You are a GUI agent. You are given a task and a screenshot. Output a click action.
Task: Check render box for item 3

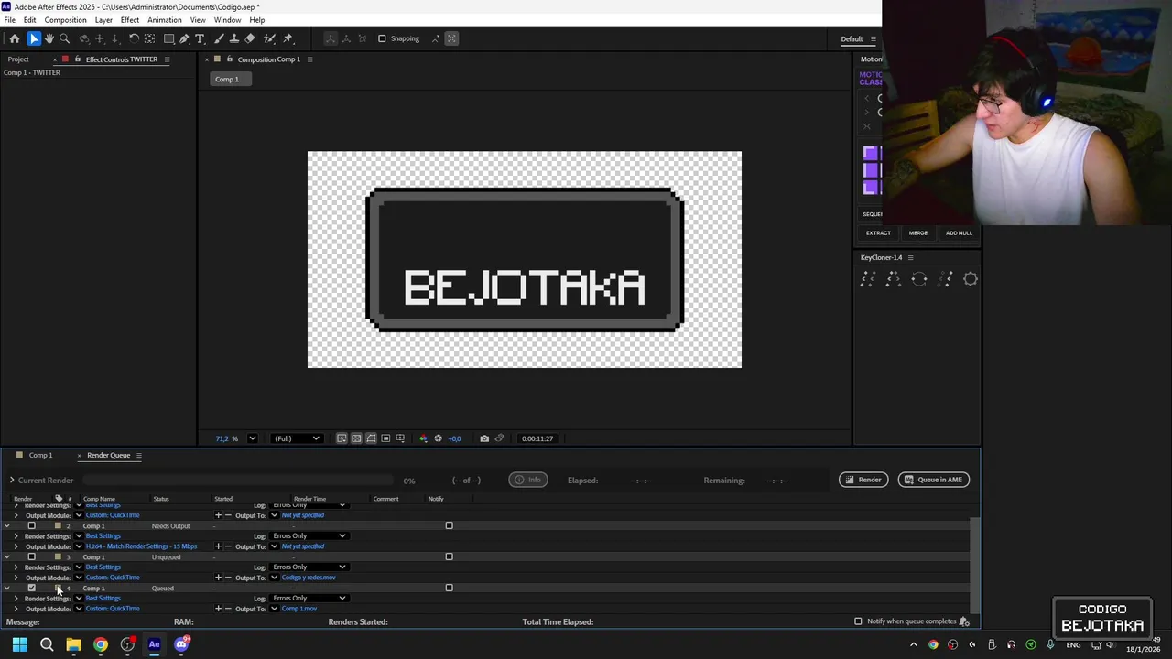[x=31, y=557]
